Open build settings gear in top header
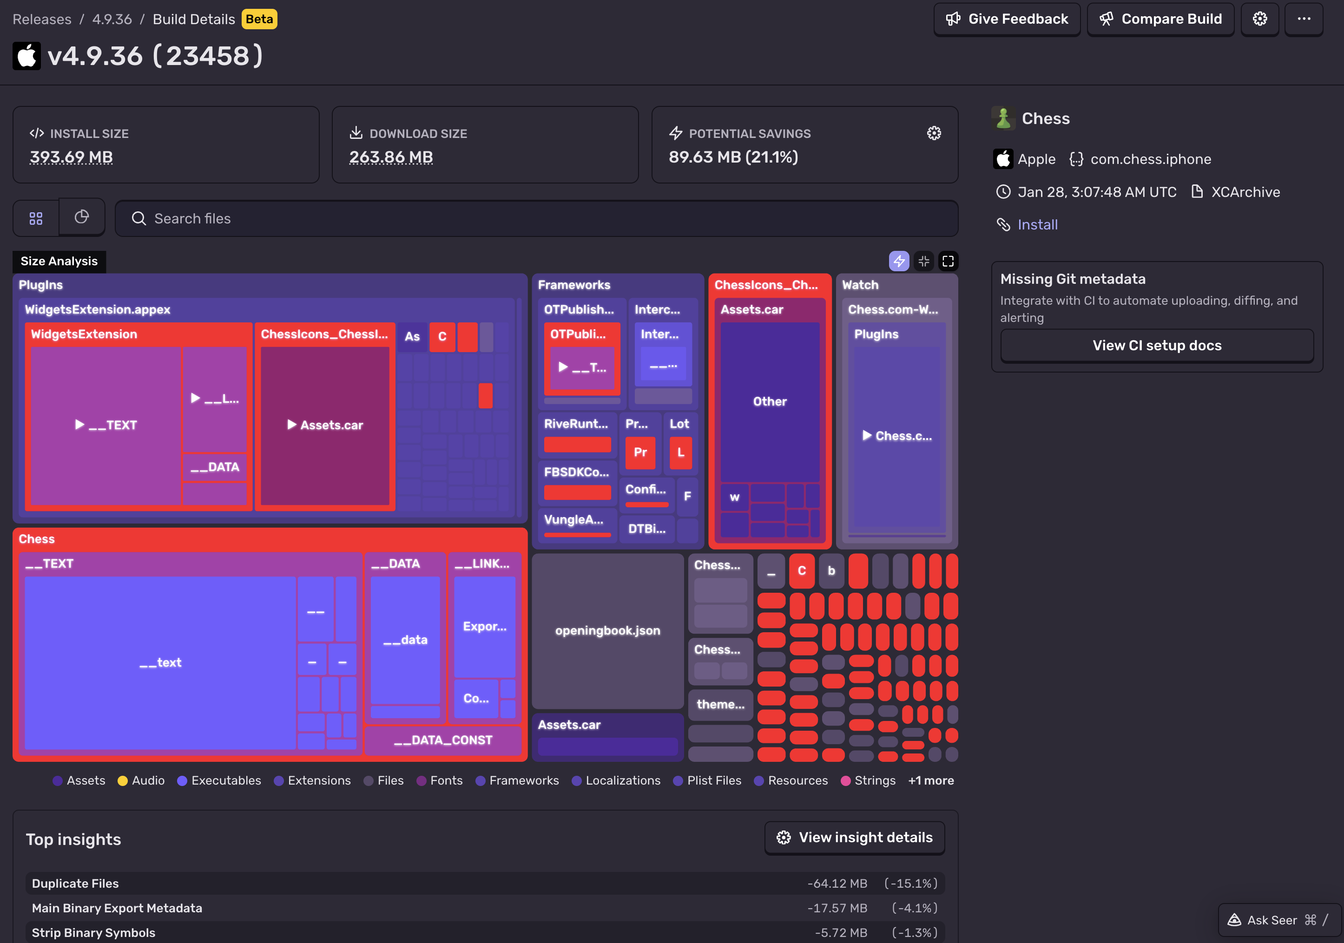Viewport: 1344px width, 943px height. coord(1260,20)
